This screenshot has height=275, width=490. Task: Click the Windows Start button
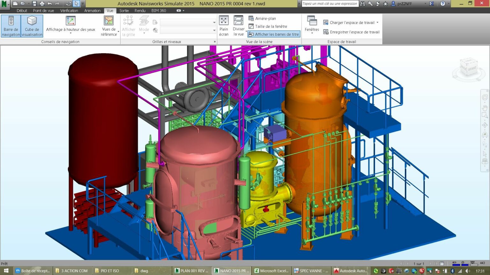point(6,271)
